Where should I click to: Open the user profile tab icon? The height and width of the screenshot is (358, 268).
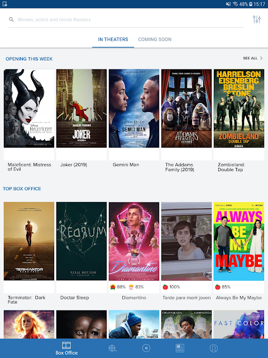point(213,348)
